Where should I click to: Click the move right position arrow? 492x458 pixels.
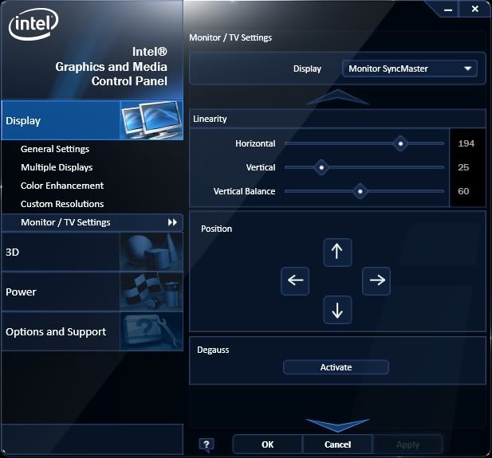point(376,280)
